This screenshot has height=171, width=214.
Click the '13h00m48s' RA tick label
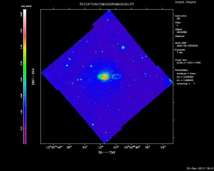click(x=54, y=147)
